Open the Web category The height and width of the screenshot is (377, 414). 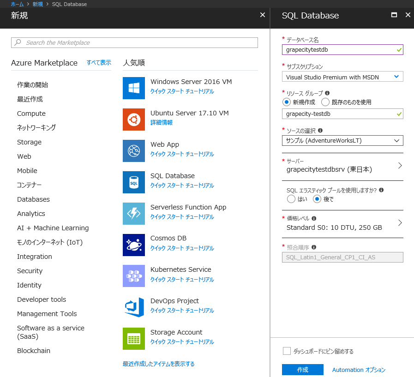[x=24, y=156]
